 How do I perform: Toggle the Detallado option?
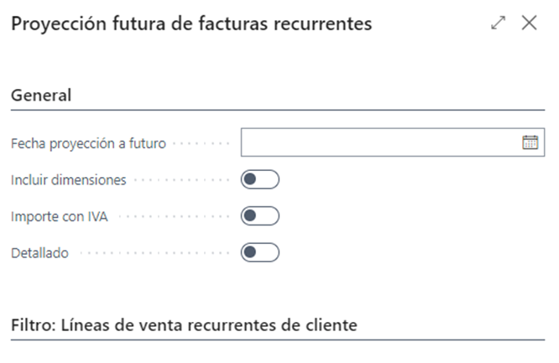pyautogui.click(x=260, y=252)
